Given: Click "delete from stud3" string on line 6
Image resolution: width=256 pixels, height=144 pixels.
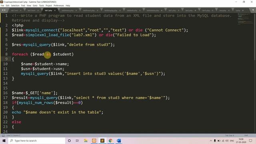Looking at the screenshot, I should [88, 44].
